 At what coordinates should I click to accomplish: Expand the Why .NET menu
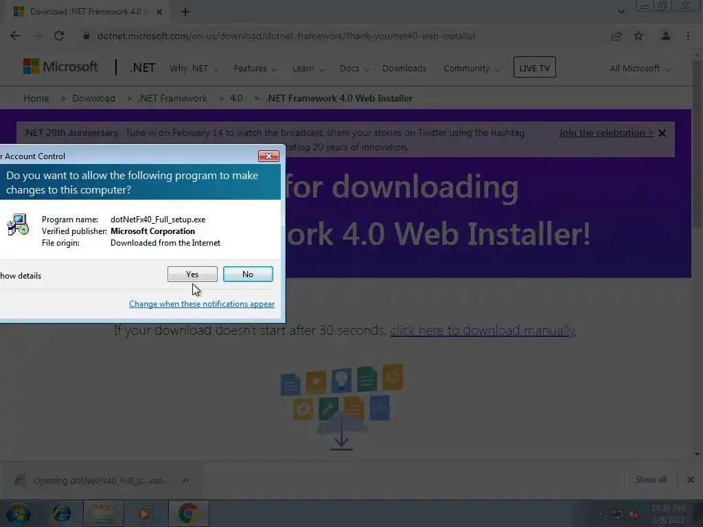194,69
